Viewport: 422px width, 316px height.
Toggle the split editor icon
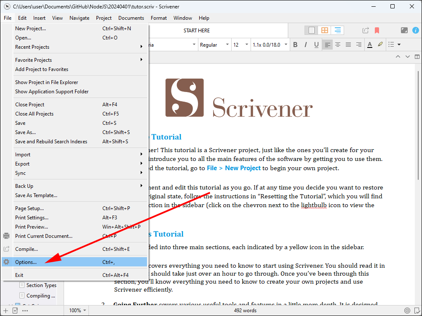417,57
